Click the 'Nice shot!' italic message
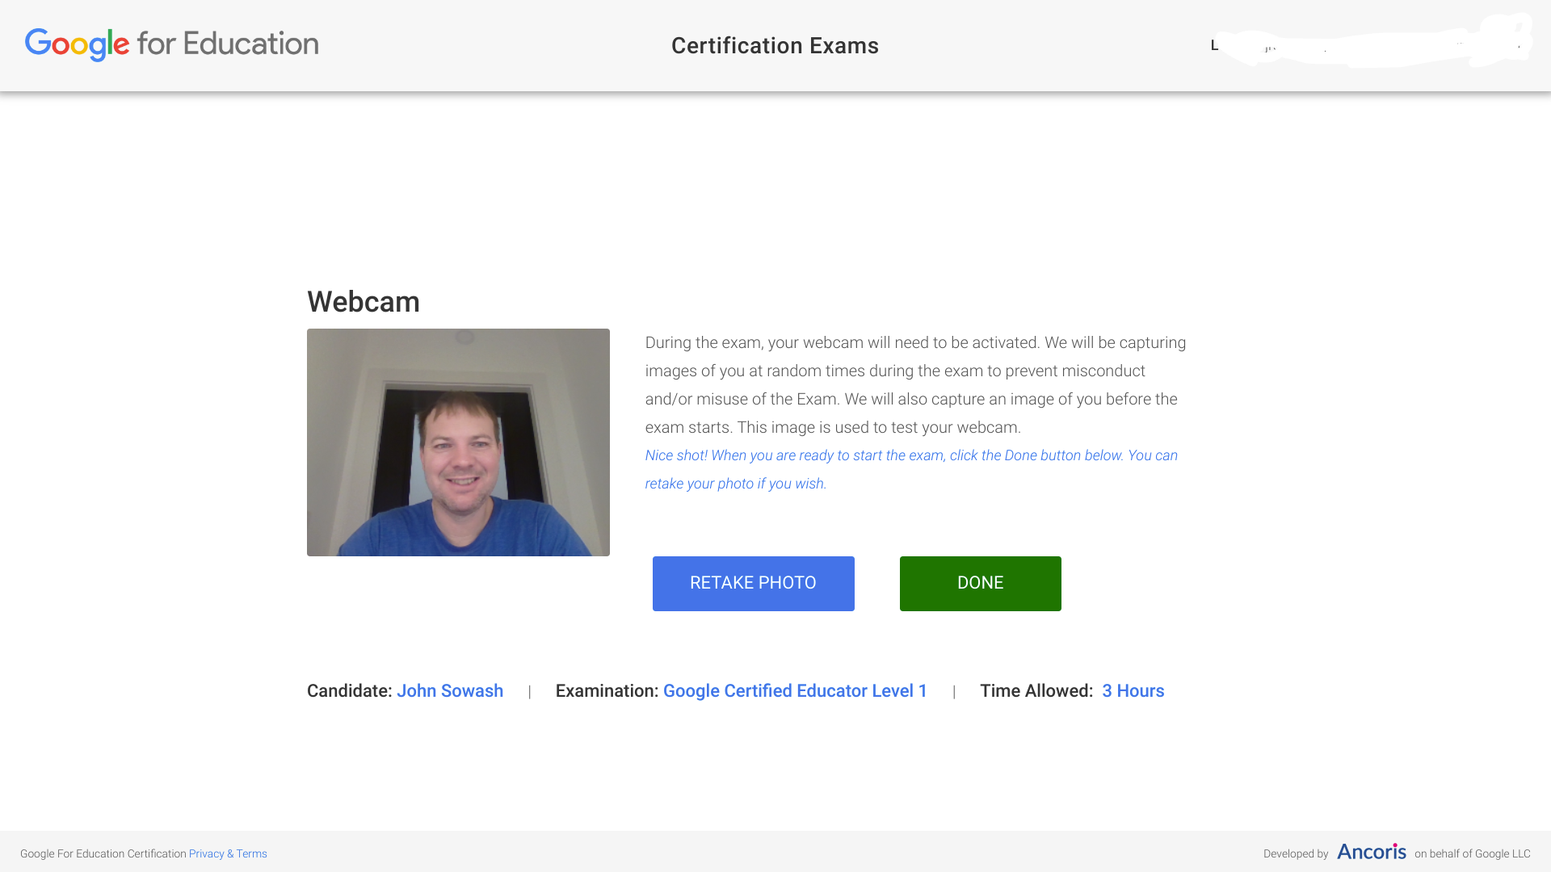 click(x=911, y=469)
